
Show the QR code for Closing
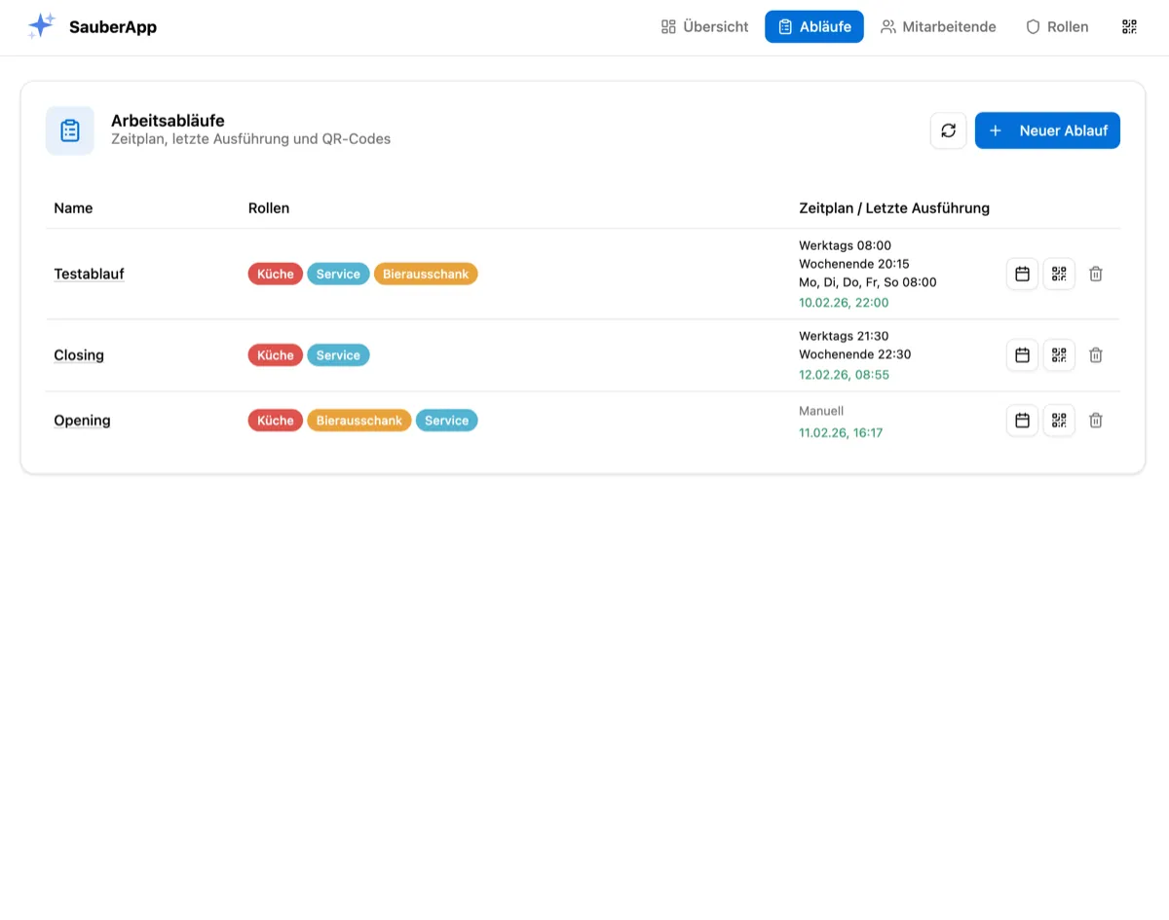1058,354
